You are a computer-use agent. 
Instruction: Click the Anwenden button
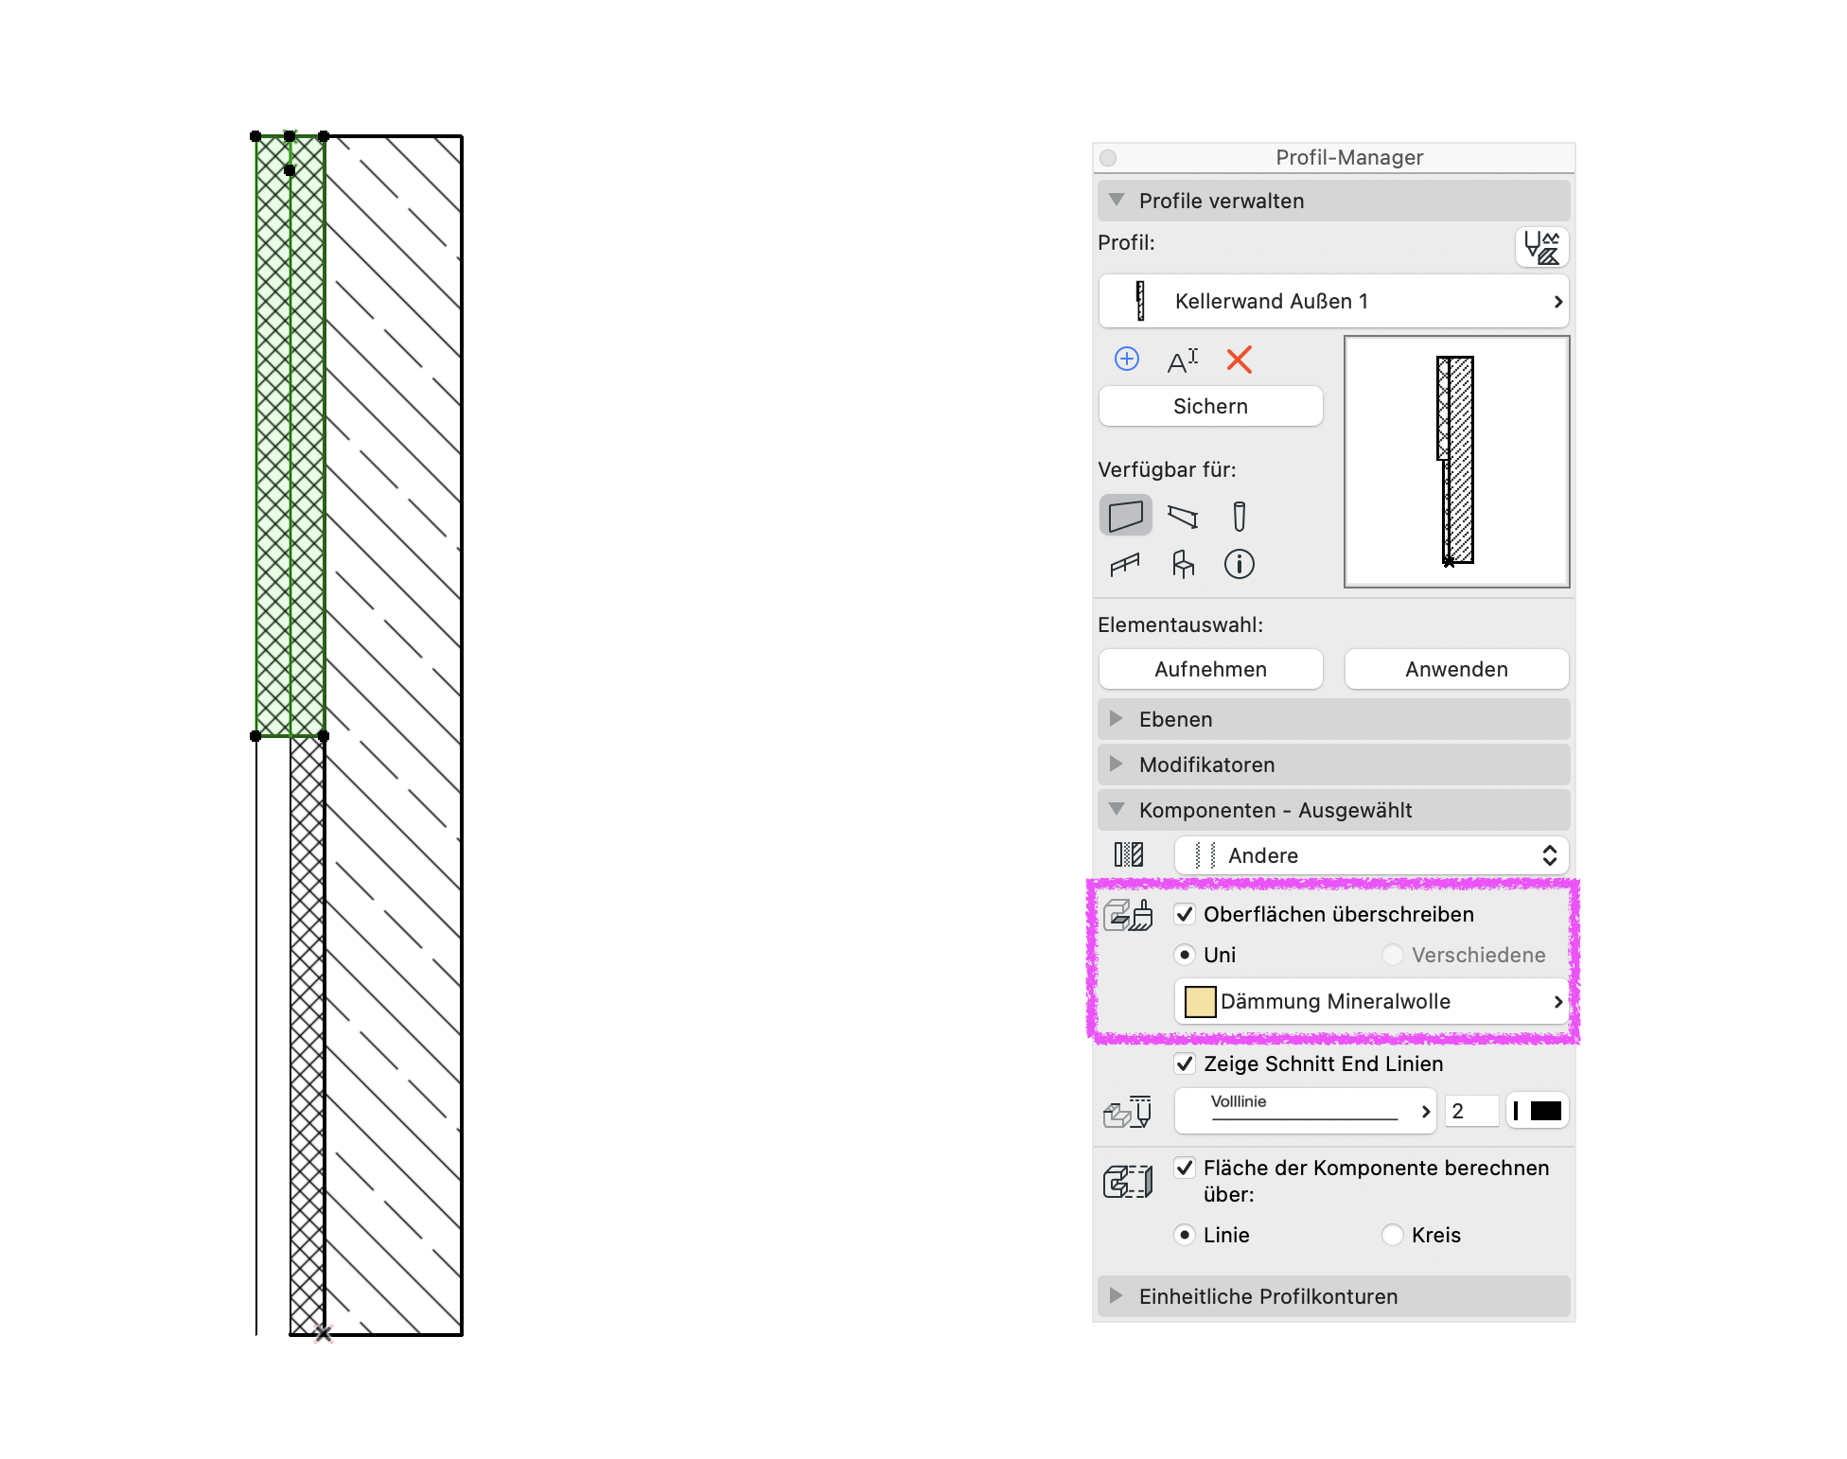[x=1456, y=669]
